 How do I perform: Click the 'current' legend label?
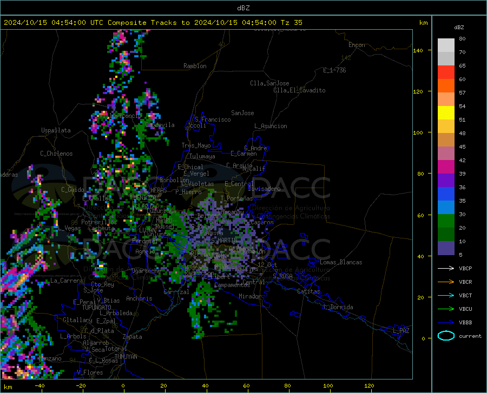[470, 336]
